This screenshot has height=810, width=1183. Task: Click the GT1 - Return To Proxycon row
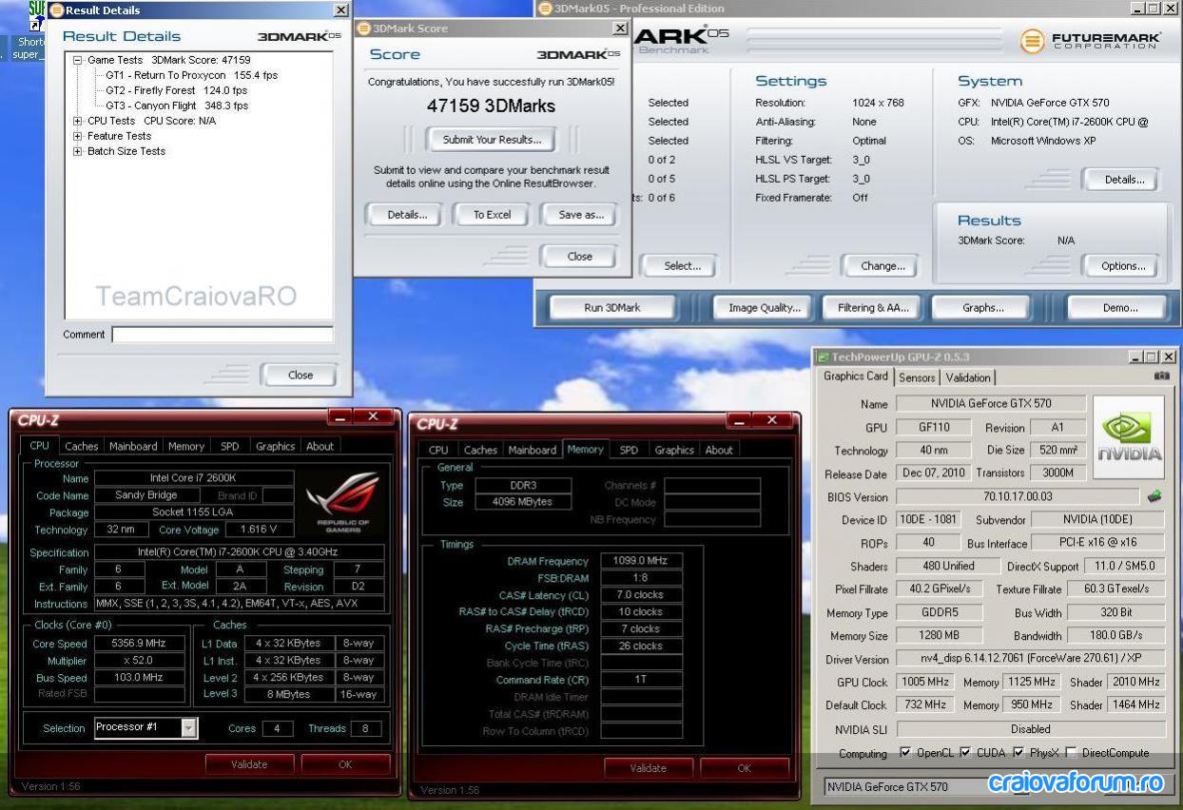191,75
